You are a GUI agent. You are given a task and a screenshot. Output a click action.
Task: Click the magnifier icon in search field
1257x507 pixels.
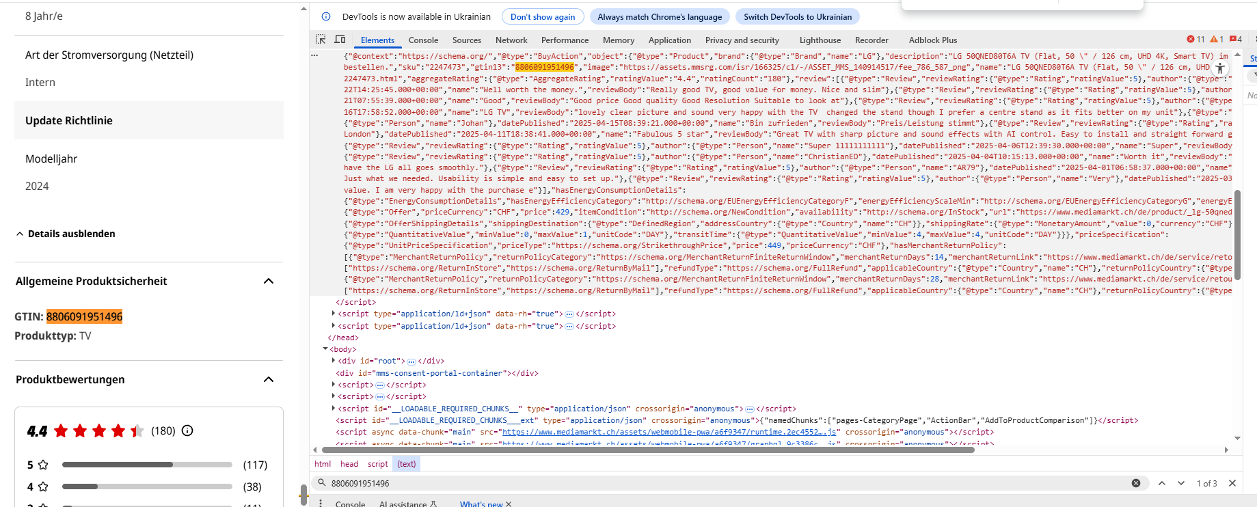(321, 482)
